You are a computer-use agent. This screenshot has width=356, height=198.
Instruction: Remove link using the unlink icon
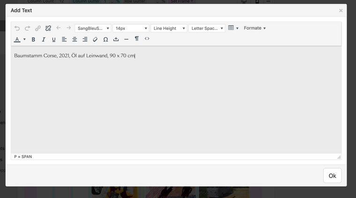[48, 28]
